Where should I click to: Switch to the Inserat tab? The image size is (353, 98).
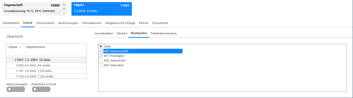click(28, 23)
